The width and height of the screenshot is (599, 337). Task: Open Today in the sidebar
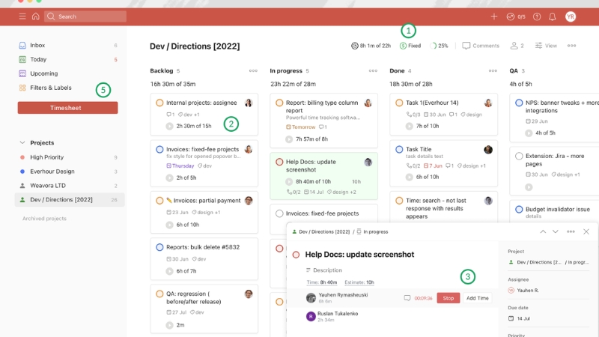38,59
